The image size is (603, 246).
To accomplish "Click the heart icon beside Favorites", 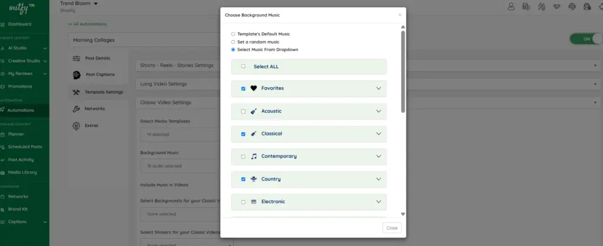I will [x=253, y=88].
